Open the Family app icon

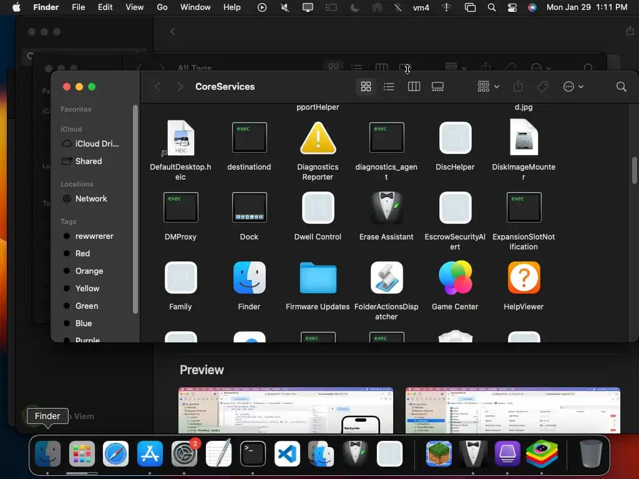(180, 278)
